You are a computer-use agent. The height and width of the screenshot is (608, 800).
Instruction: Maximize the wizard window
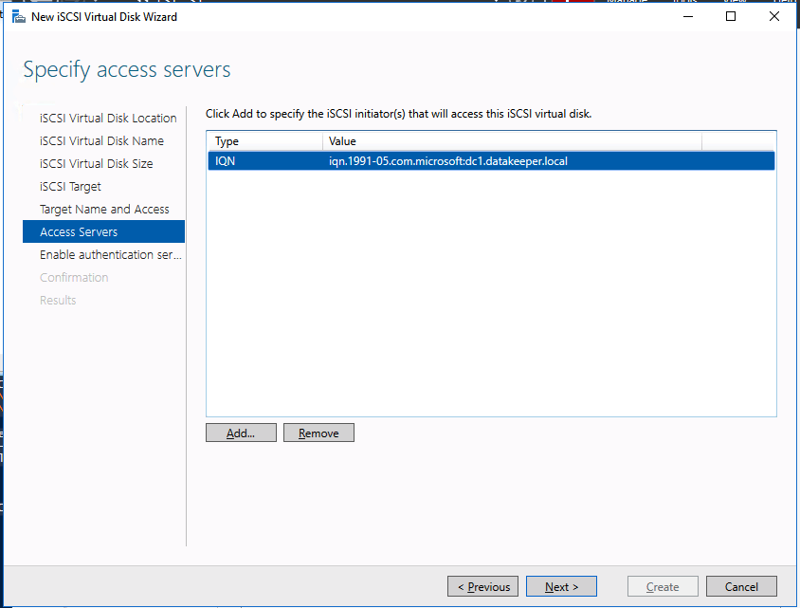click(731, 17)
